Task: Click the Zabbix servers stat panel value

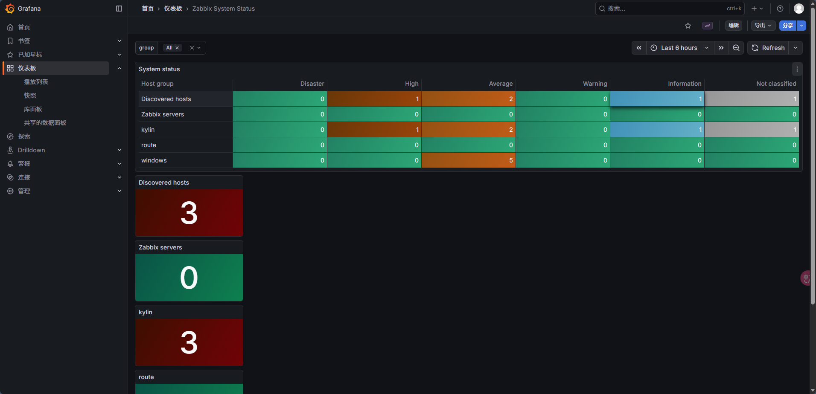Action: 189,278
